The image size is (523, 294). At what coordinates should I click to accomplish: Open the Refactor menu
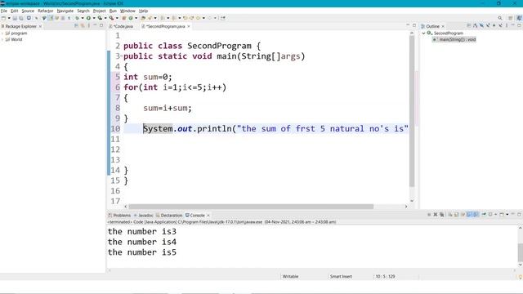(46, 11)
